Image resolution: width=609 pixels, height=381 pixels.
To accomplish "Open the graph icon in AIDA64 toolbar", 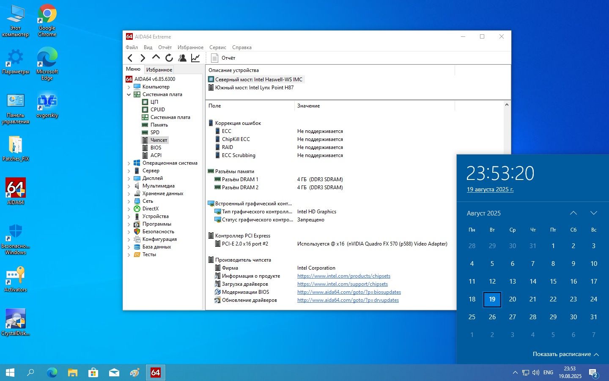I will coord(195,58).
